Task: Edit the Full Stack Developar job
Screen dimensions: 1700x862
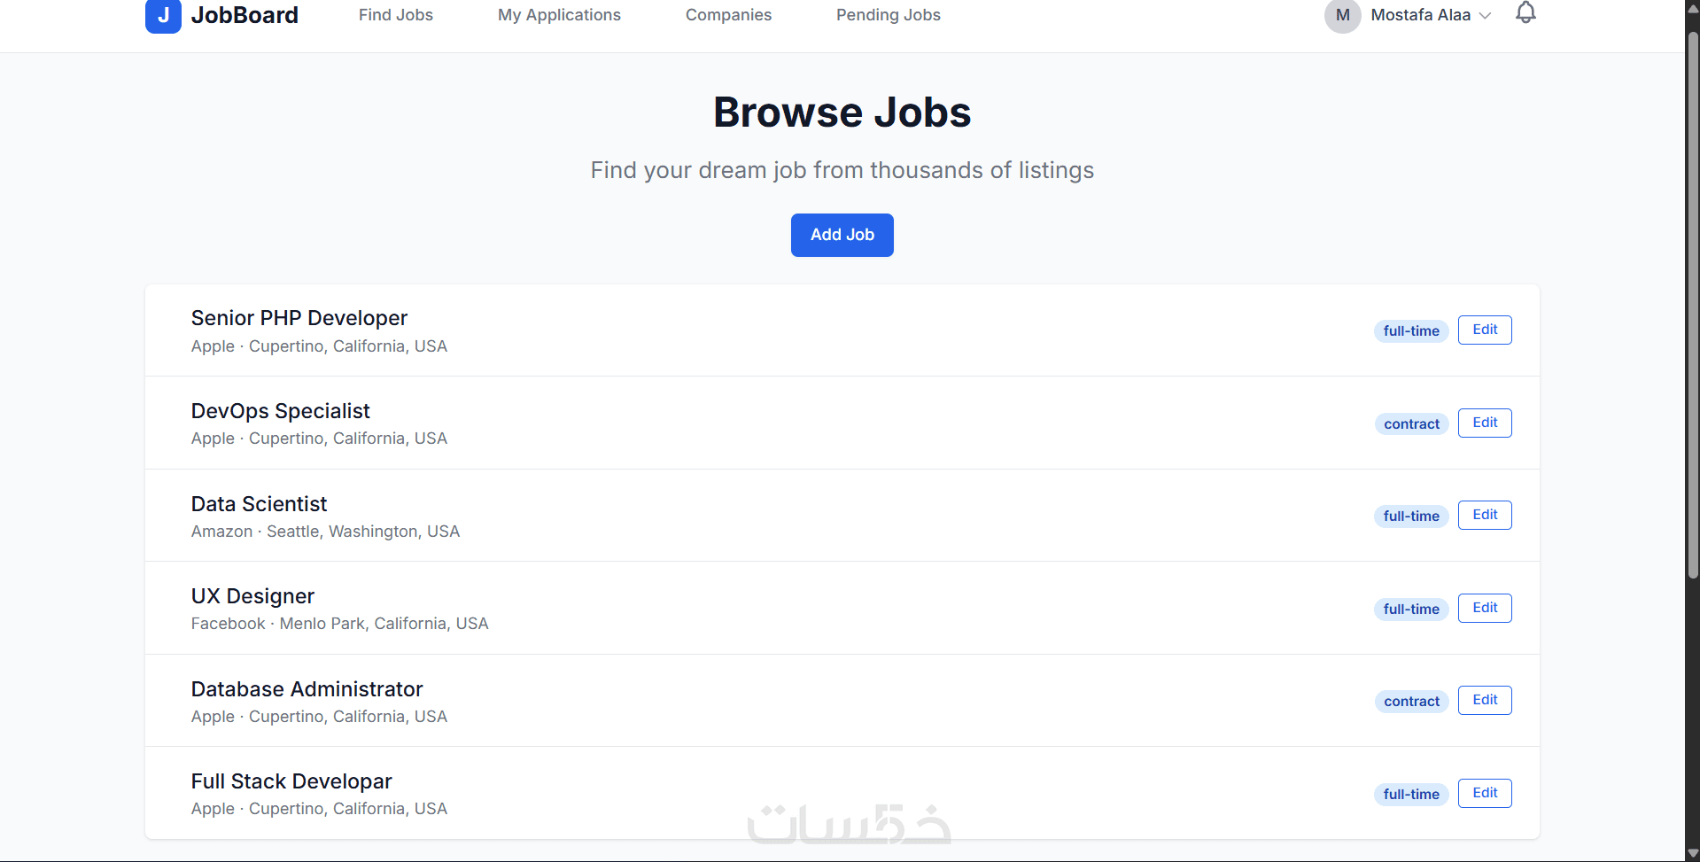Action: point(1484,793)
